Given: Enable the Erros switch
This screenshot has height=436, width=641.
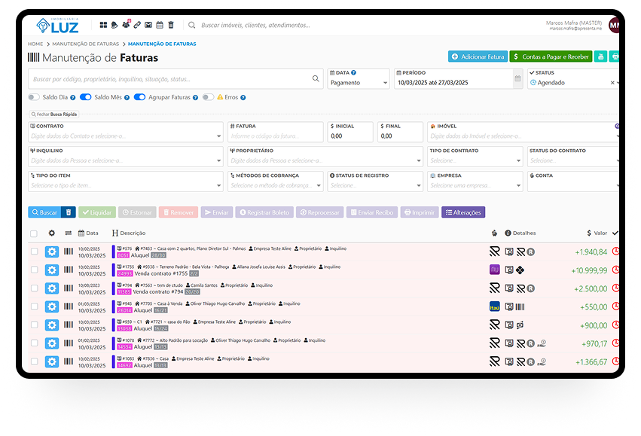Looking at the screenshot, I should (208, 97).
